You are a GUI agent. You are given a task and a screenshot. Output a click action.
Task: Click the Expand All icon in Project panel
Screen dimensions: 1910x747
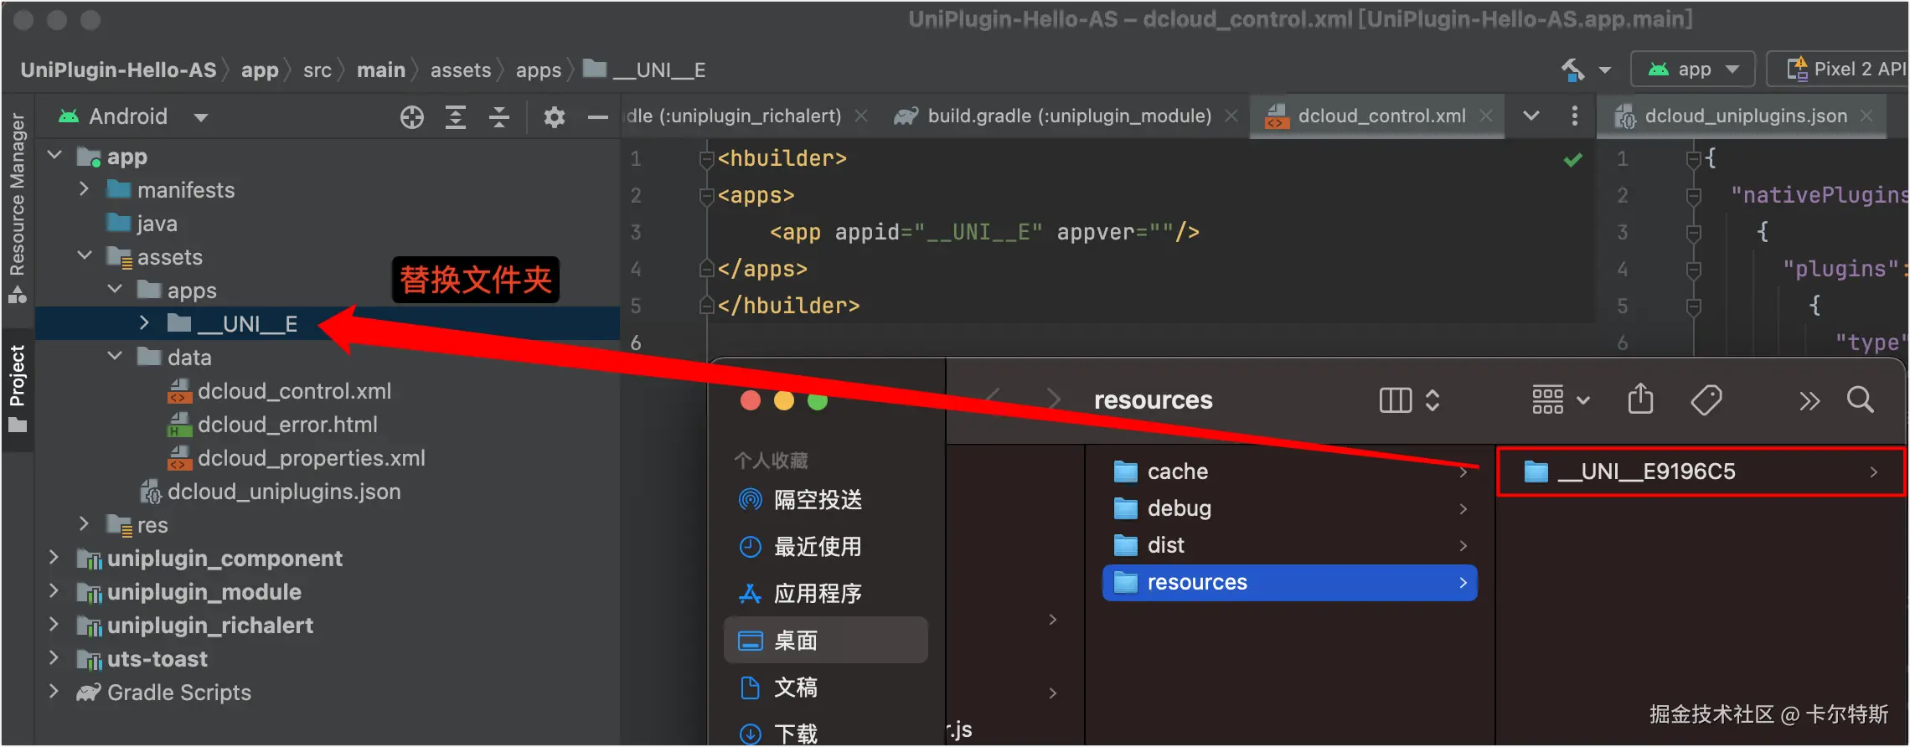(x=455, y=117)
